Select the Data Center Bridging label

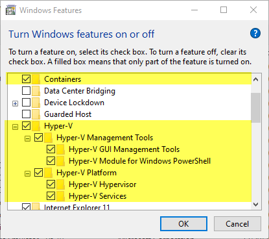pyautogui.click(x=80, y=91)
